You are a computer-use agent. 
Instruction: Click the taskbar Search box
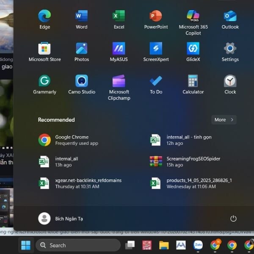pyautogui.click(x=78, y=245)
